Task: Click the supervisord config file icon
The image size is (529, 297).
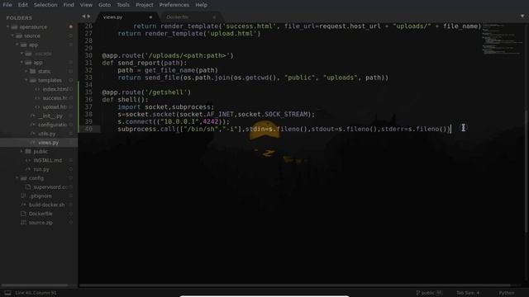Action: coord(28,187)
